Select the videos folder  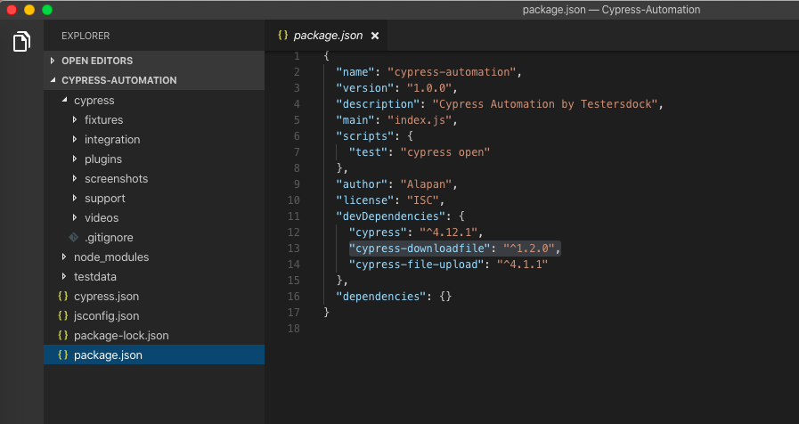[x=154, y=217]
